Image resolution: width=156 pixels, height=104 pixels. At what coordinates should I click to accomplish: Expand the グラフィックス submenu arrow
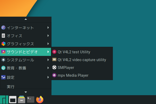pyautogui.click(x=48, y=44)
